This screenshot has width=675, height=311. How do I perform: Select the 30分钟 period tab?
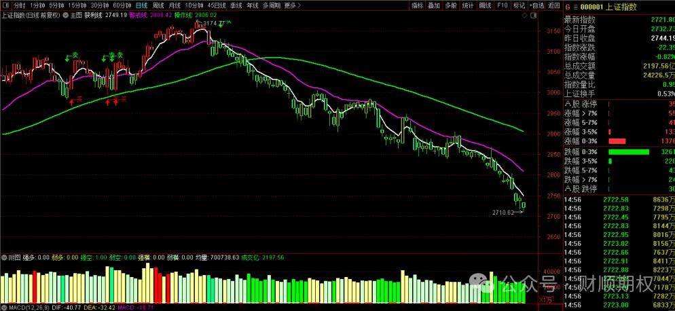coord(99,5)
